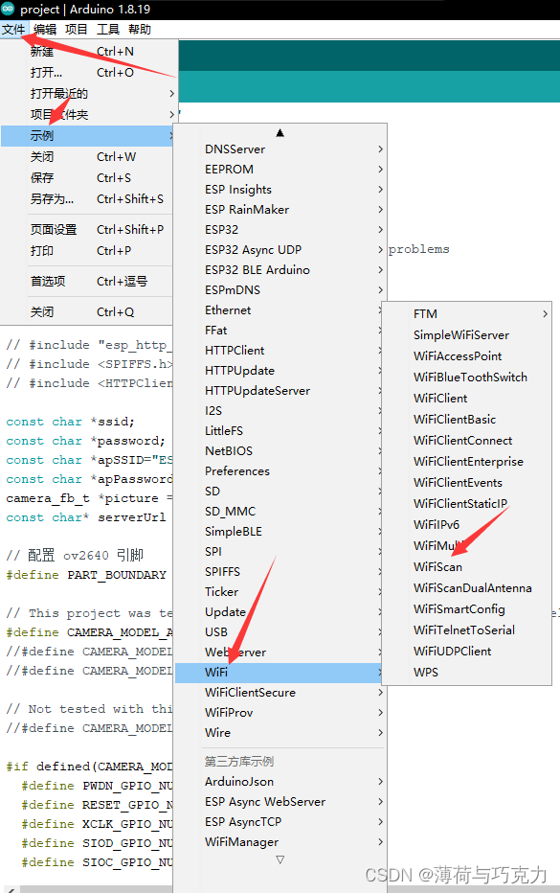Image resolution: width=560 pixels, height=893 pixels.
Task: Expand the ESP32 examples submenu
Action: click(x=280, y=230)
